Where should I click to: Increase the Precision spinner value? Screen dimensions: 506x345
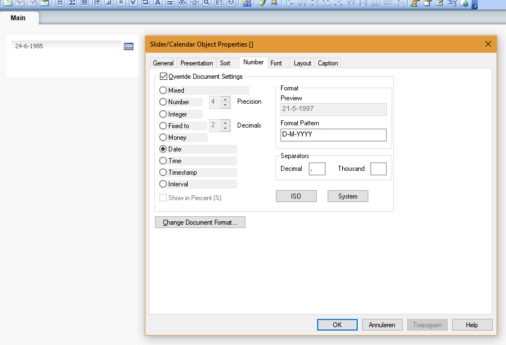tap(226, 99)
